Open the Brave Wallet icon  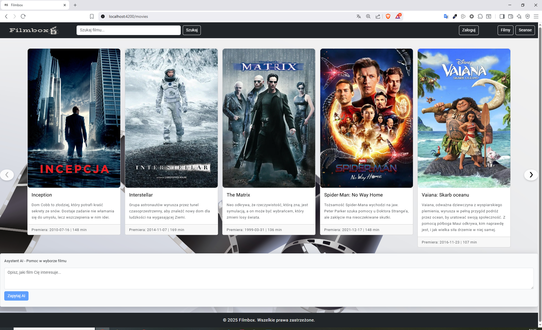tap(511, 16)
